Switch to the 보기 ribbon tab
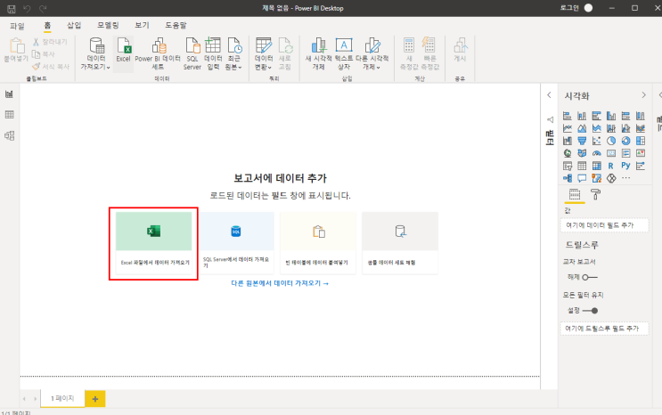This screenshot has width=662, height=415. point(142,25)
